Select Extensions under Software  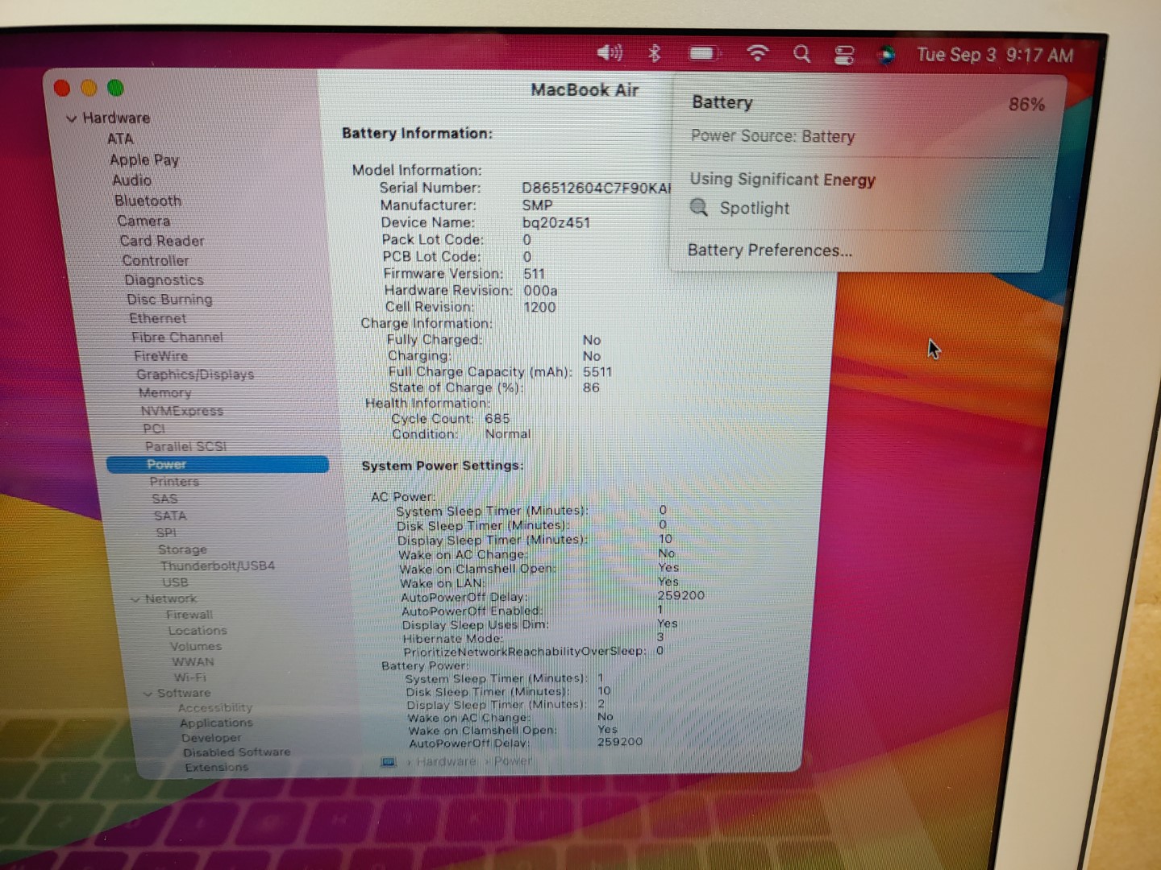217,768
